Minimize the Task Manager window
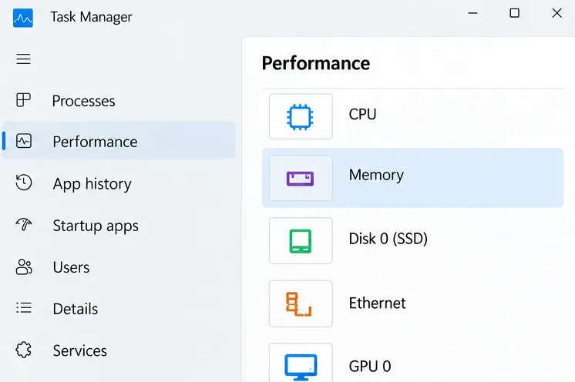The image size is (575, 382). point(472,13)
